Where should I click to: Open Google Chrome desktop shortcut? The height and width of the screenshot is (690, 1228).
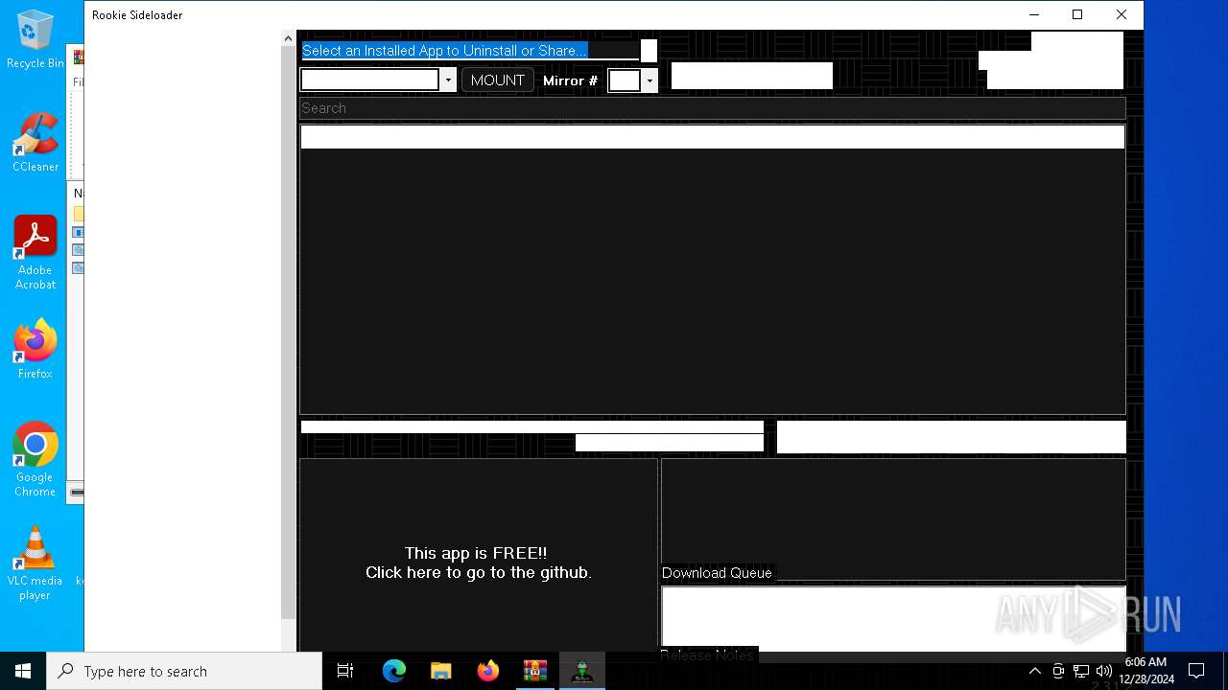tap(35, 460)
